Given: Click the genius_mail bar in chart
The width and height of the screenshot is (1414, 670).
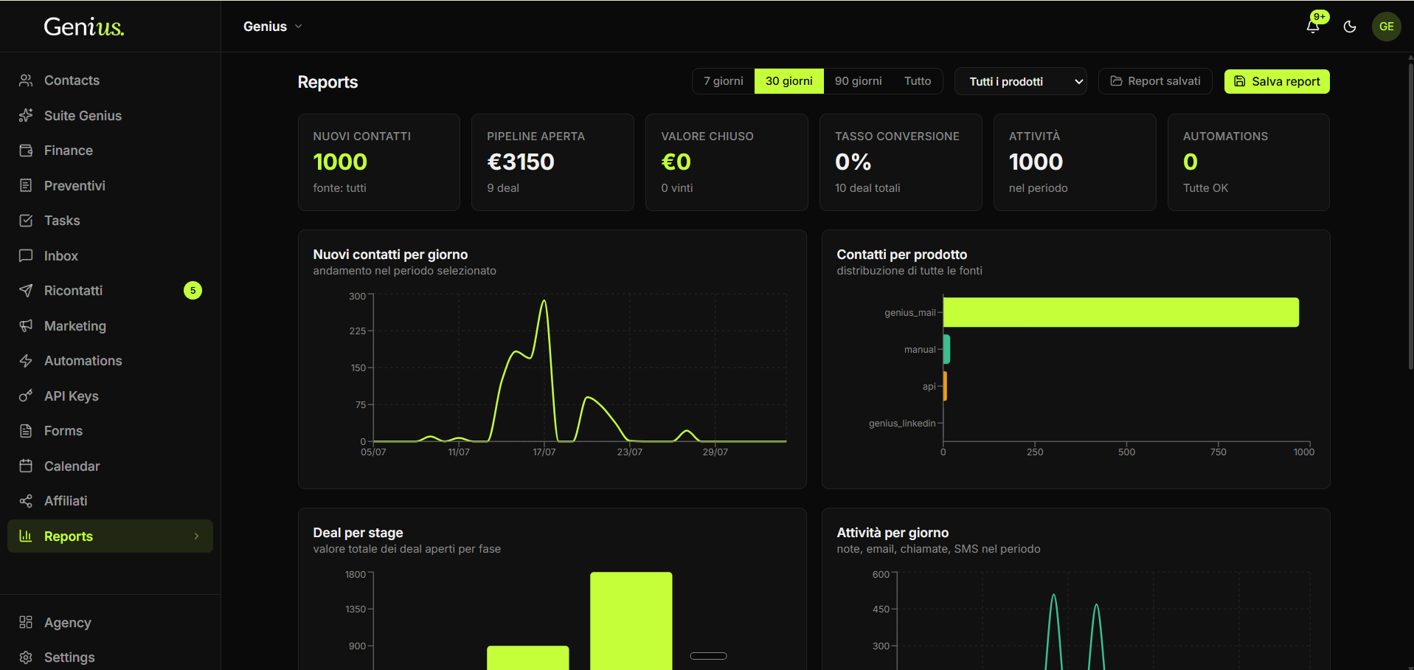Looking at the screenshot, I should click(1121, 312).
